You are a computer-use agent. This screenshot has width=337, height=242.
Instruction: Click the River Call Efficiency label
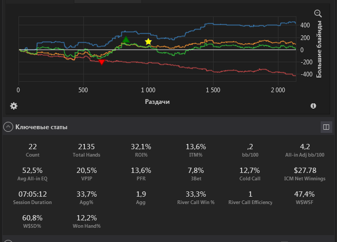click(x=251, y=202)
